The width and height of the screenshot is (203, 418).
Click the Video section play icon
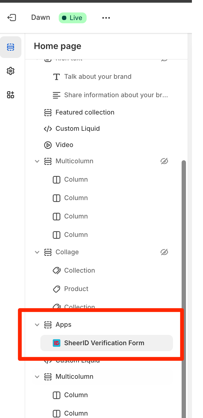coord(48,145)
